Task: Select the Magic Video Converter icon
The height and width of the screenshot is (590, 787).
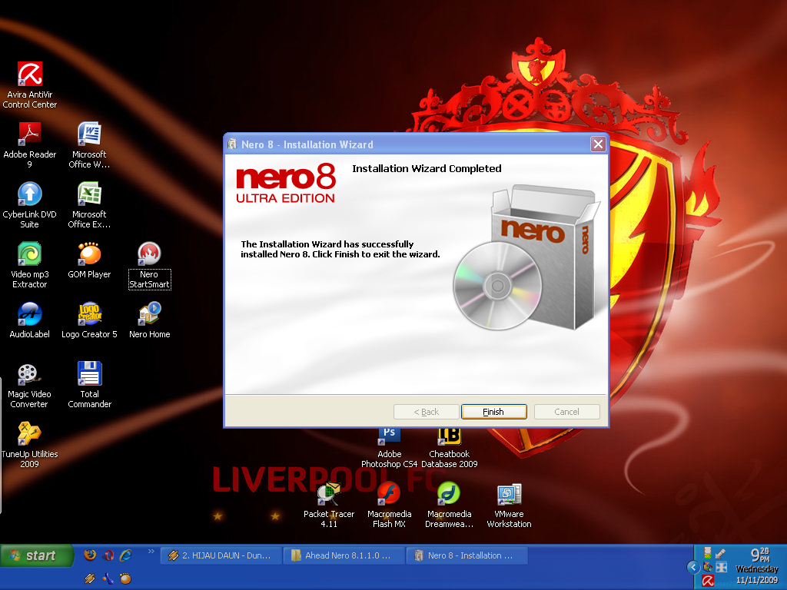Action: [x=30, y=385]
